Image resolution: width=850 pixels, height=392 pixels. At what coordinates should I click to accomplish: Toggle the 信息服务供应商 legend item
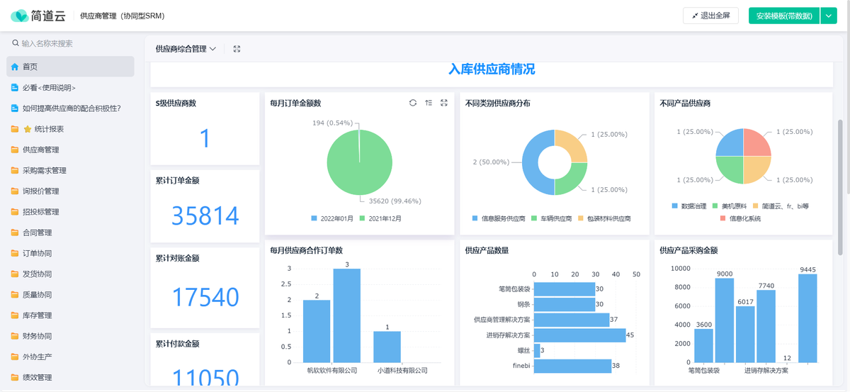pos(499,218)
